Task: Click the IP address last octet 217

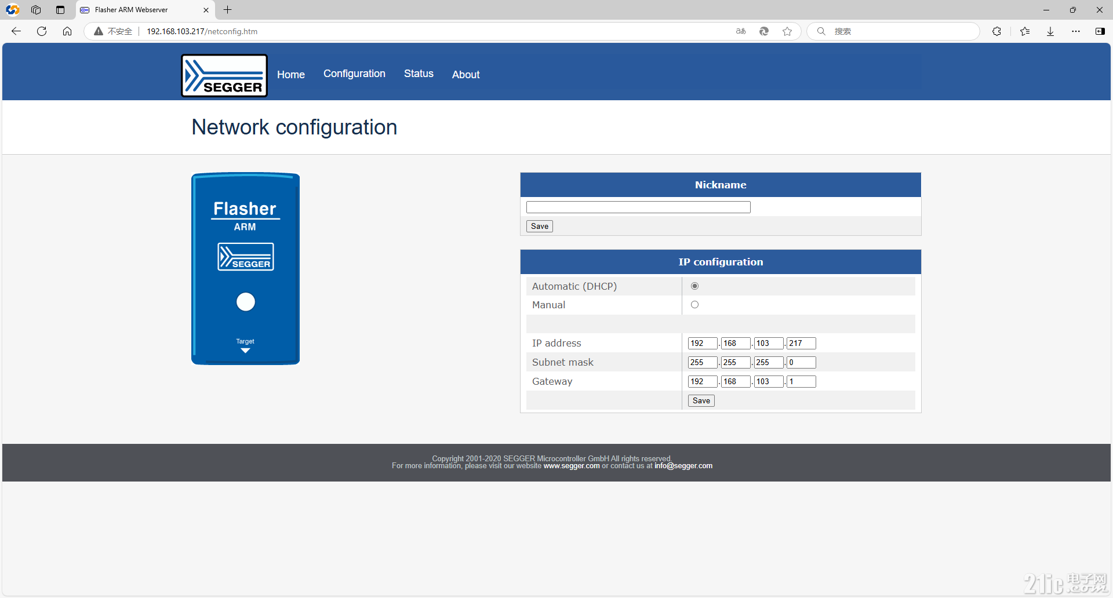Action: tap(801, 344)
